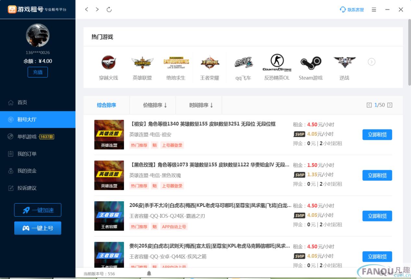Choose 穿越火线 game icon
The image size is (411, 279).
click(108, 68)
